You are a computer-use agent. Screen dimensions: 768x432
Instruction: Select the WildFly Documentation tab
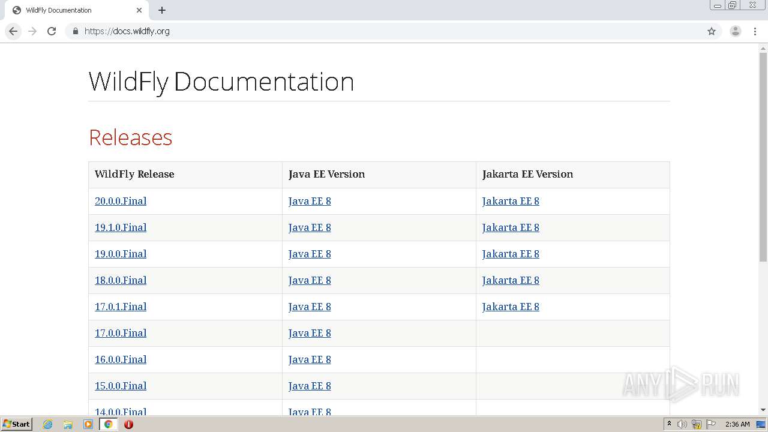coord(77,10)
